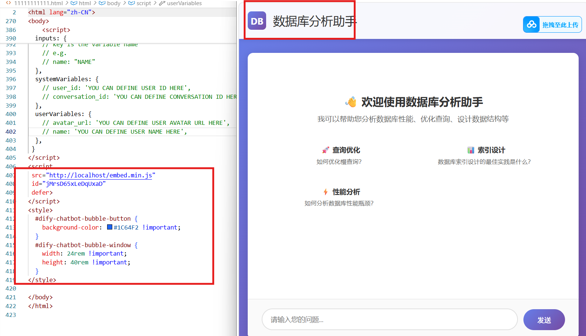Click the bar chart icon beside 索引设计
The width and height of the screenshot is (586, 336).
pyautogui.click(x=471, y=150)
